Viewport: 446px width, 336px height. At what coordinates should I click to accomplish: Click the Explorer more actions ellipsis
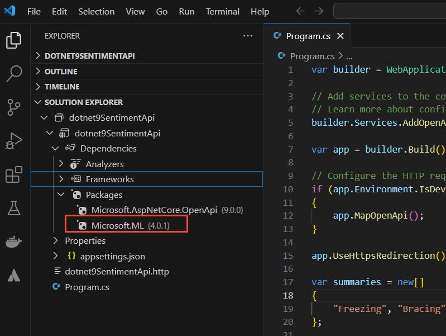248,36
